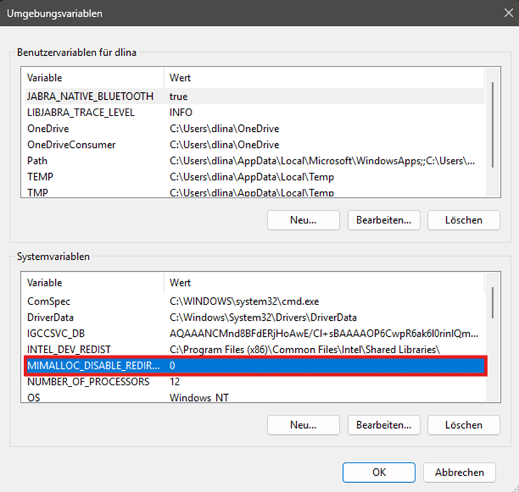Click the user variables list scrollbar

[493, 126]
